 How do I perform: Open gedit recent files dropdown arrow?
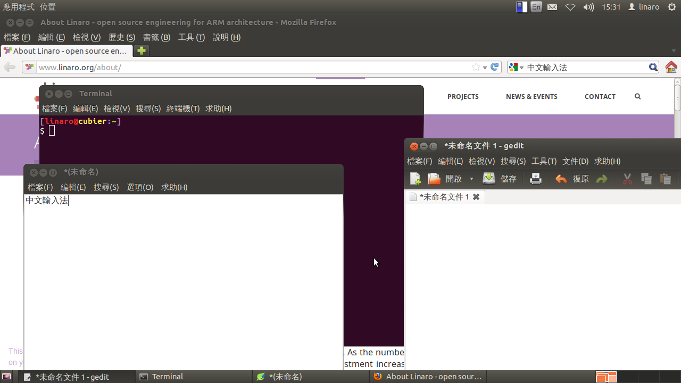click(471, 179)
